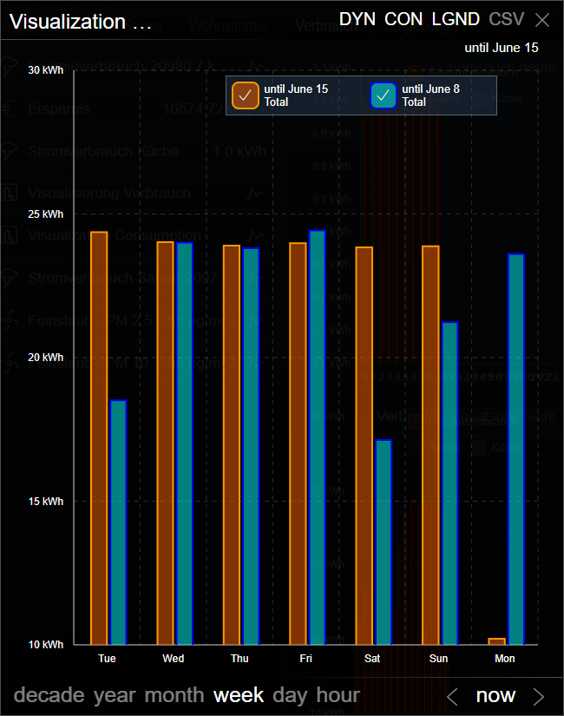Click the teal Saturday bar
The image size is (564, 716).
(383, 542)
